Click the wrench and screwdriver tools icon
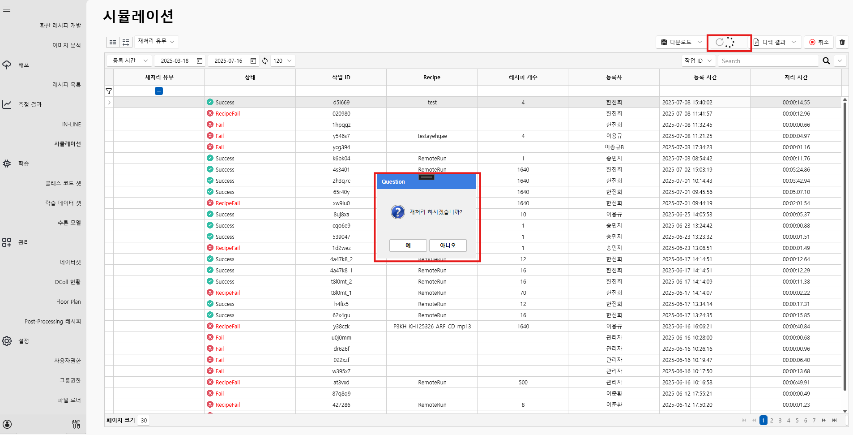853x435 pixels. click(x=76, y=424)
